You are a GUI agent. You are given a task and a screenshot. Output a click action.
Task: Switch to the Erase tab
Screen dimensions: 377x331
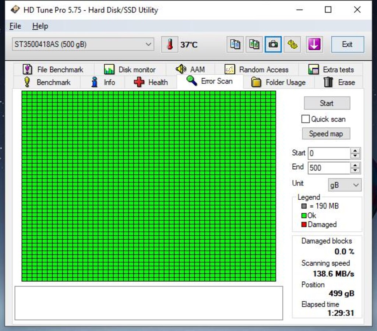coord(339,82)
